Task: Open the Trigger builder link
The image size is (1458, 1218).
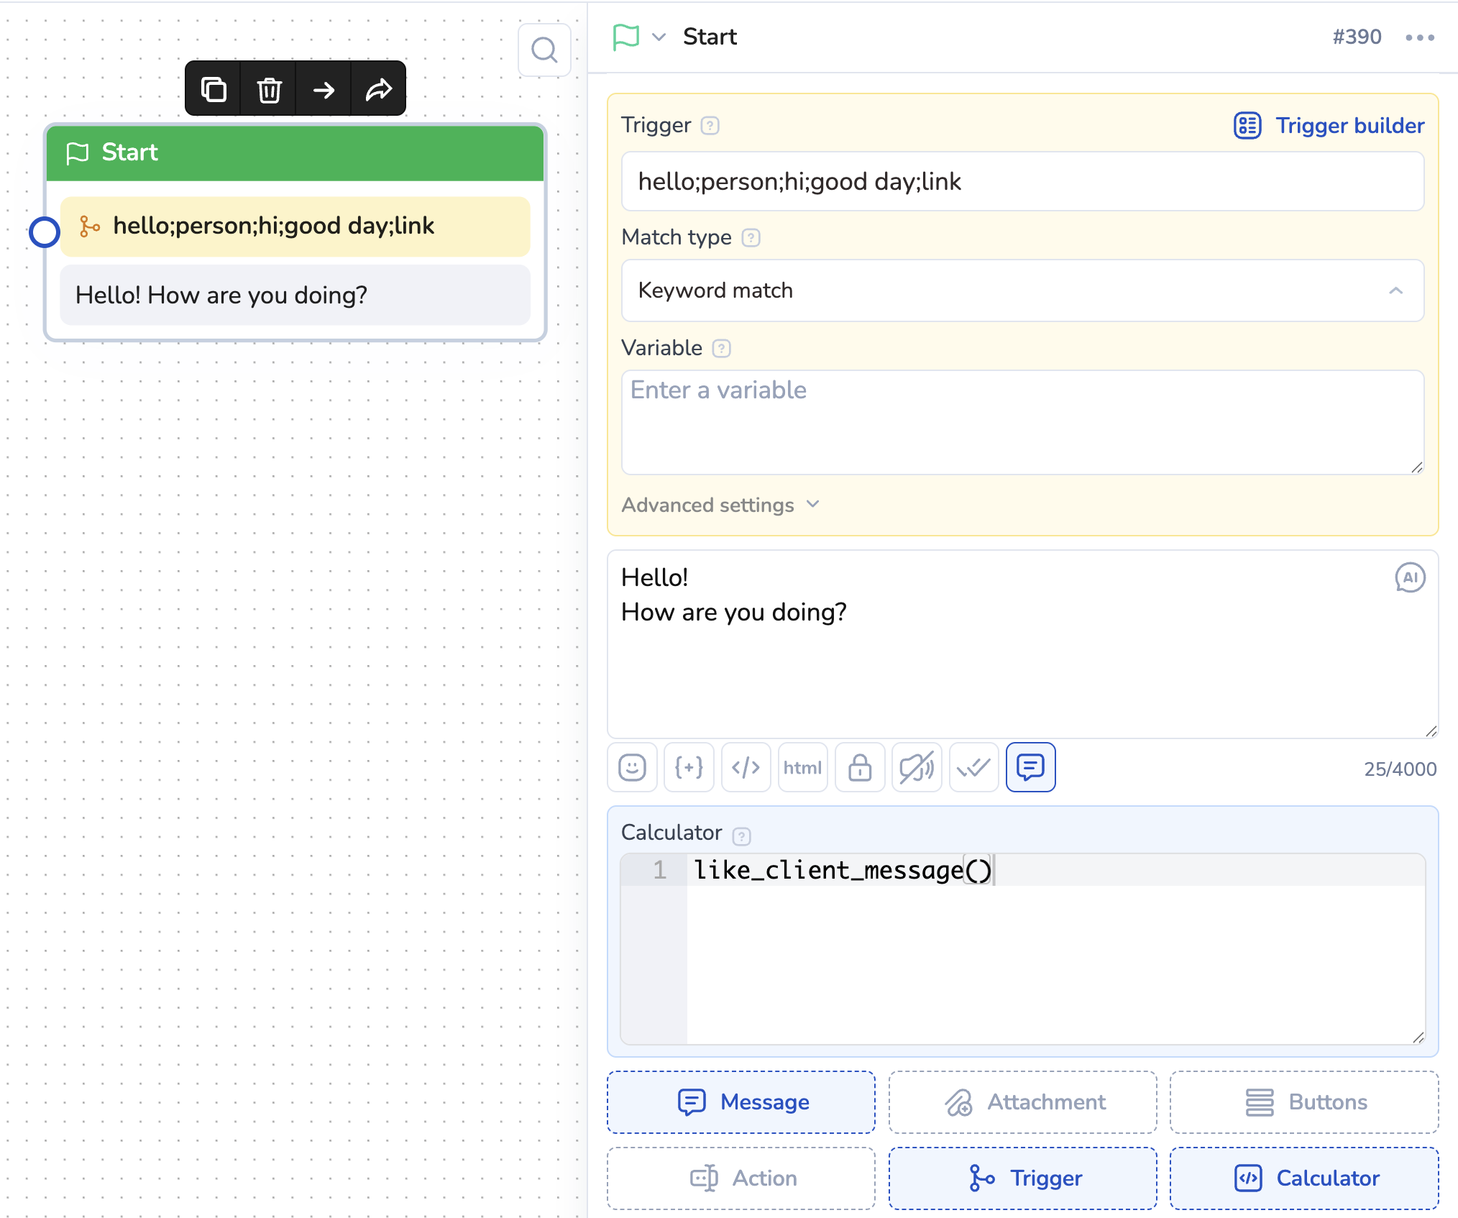Action: tap(1329, 126)
